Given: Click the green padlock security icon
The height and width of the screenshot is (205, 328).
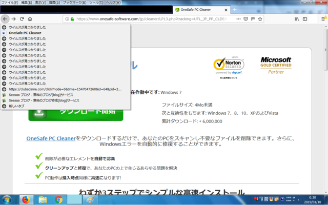Looking at the screenshot, I should pyautogui.click(x=72, y=19).
